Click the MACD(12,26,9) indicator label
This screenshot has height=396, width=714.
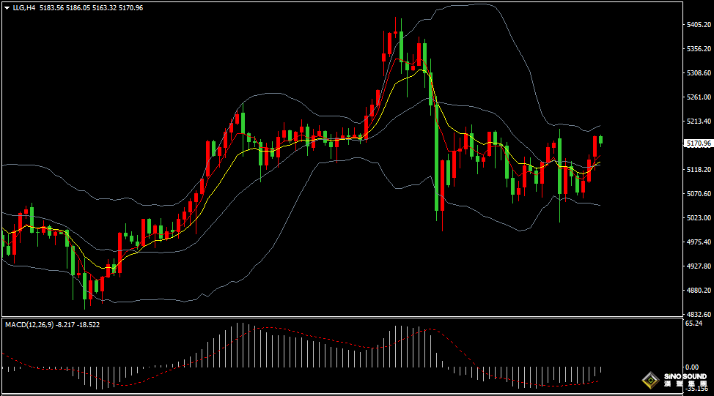(x=28, y=324)
